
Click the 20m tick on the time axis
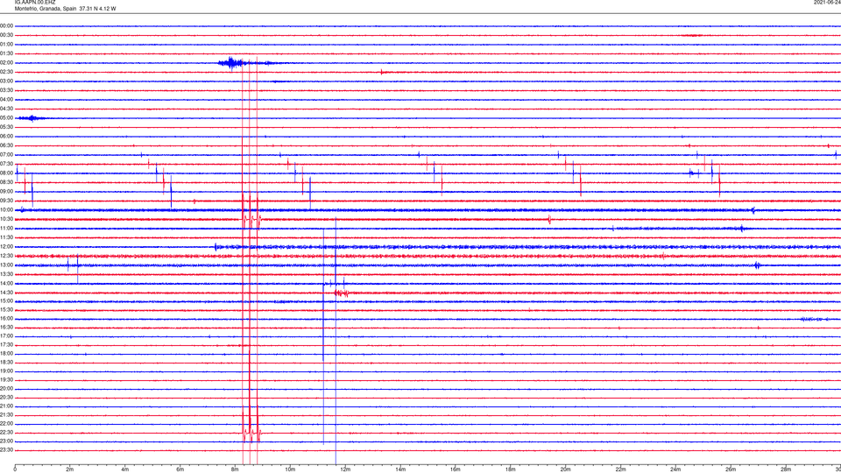(565, 469)
